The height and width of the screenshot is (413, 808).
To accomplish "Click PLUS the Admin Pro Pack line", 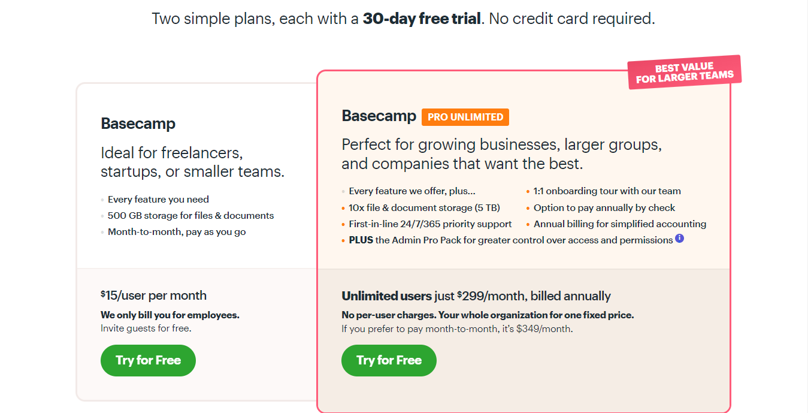I will (x=511, y=240).
